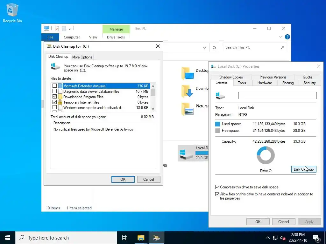This screenshot has width=326, height=244.
Task: Click the lock icon beside Temporary Internet Files
Action: pyautogui.click(x=60, y=102)
